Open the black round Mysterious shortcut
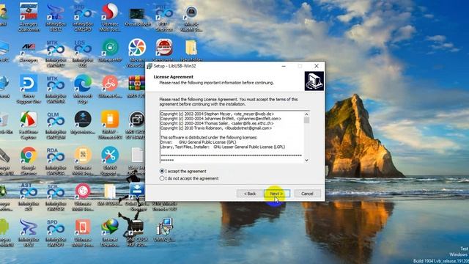 pos(83,122)
